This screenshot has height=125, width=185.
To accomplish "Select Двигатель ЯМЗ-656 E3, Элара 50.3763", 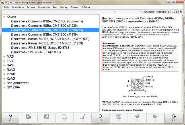I will tap(40, 48).
